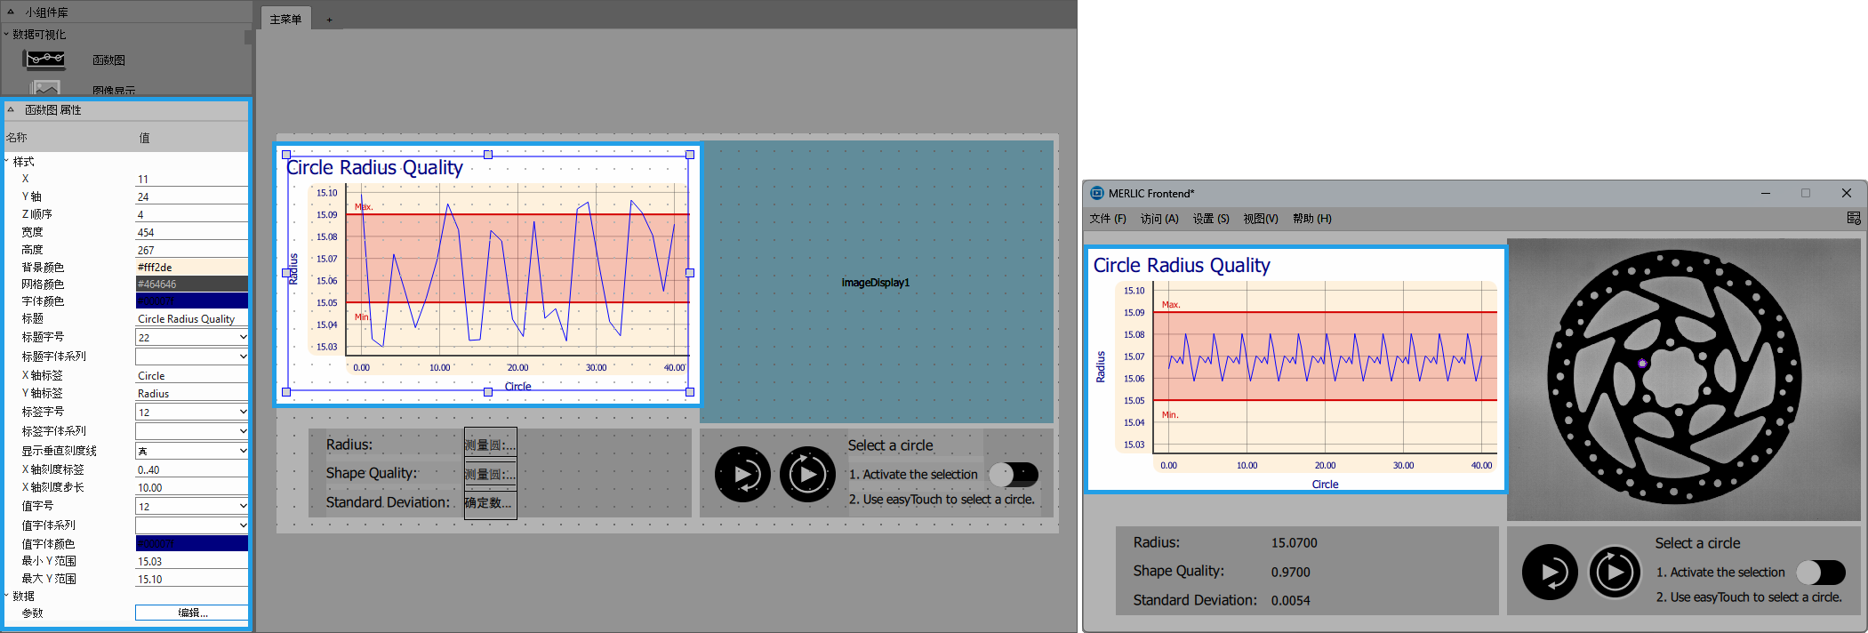The width and height of the screenshot is (1868, 633).
Task: Click the MERLIC Frontend title bar app icon
Action: pos(1097,193)
